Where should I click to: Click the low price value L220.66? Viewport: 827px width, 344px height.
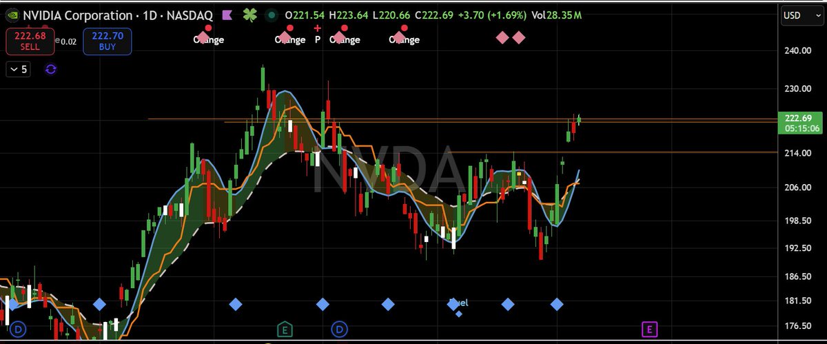[x=393, y=14]
